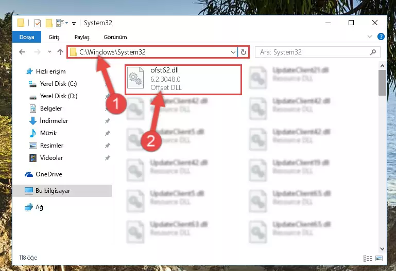396x271 pixels.
Task: Switch to details view icon in status bar
Action: click(368, 258)
